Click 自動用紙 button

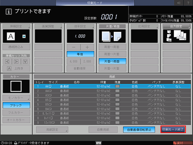103,130
